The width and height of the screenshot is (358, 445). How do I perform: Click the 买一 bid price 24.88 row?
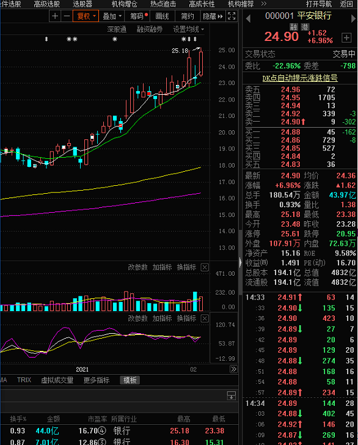300,132
